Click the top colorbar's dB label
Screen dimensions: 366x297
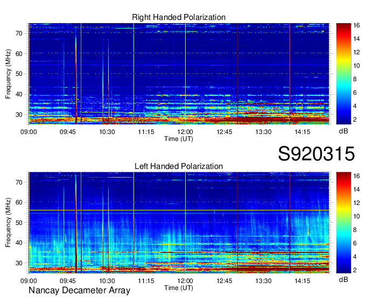pyautogui.click(x=343, y=131)
